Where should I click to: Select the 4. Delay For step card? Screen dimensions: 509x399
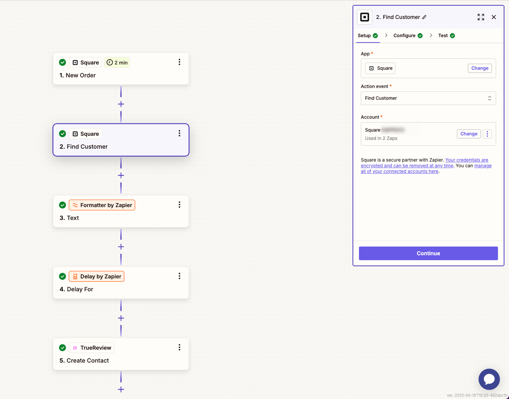[121, 283]
